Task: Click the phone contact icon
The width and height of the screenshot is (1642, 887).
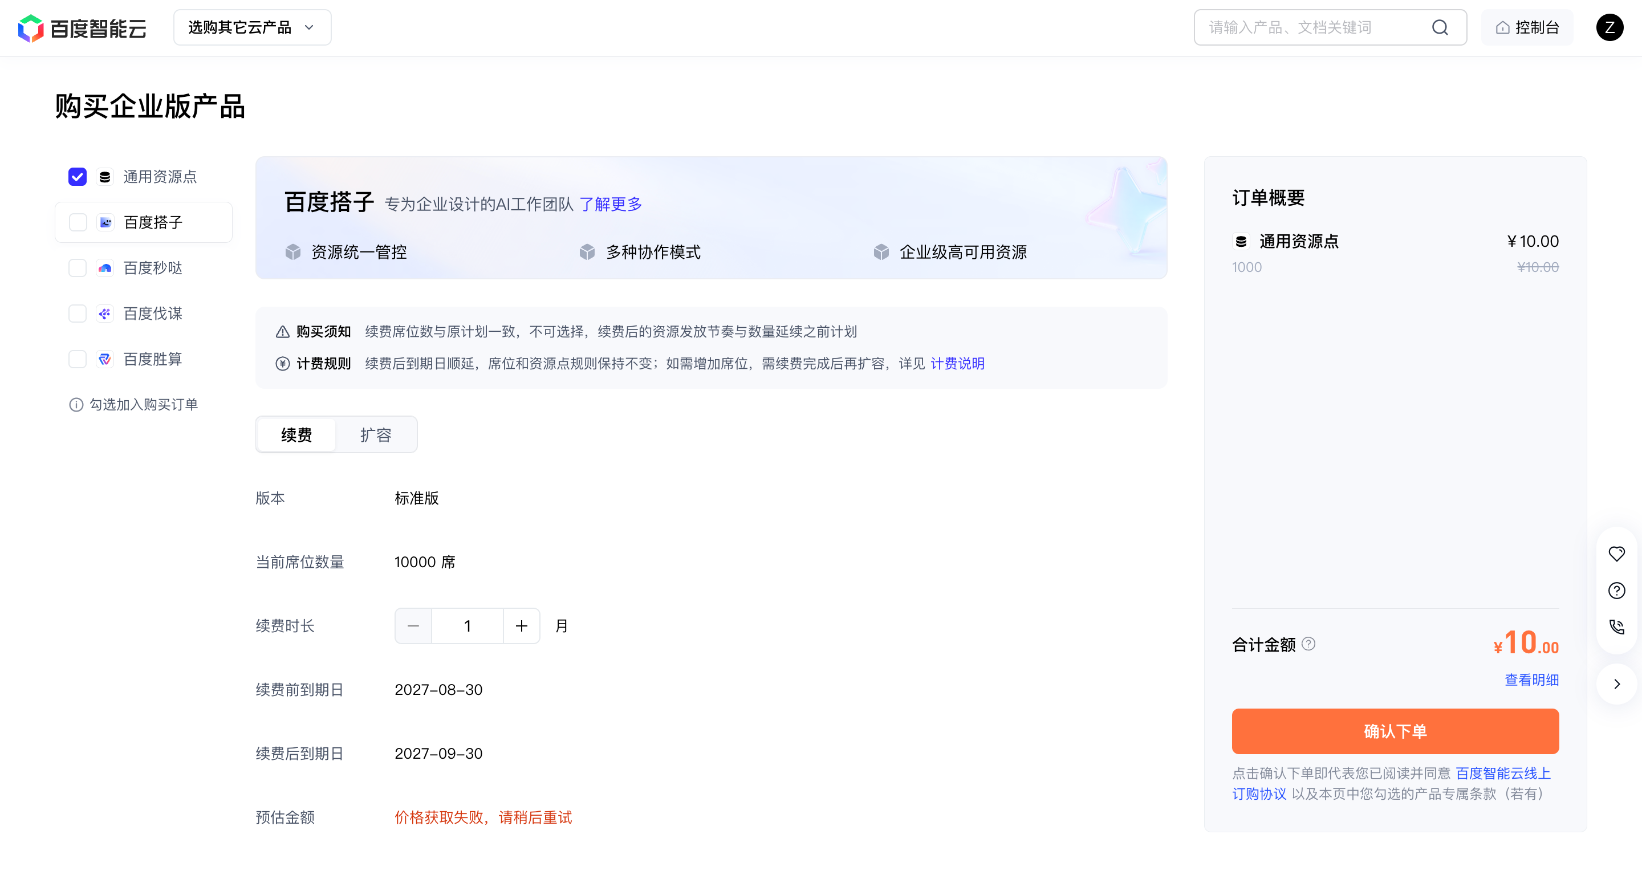Action: [1616, 627]
